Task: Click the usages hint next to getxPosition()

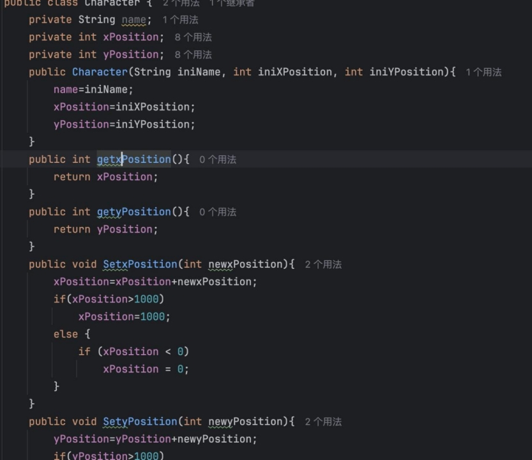Action: [218, 160]
